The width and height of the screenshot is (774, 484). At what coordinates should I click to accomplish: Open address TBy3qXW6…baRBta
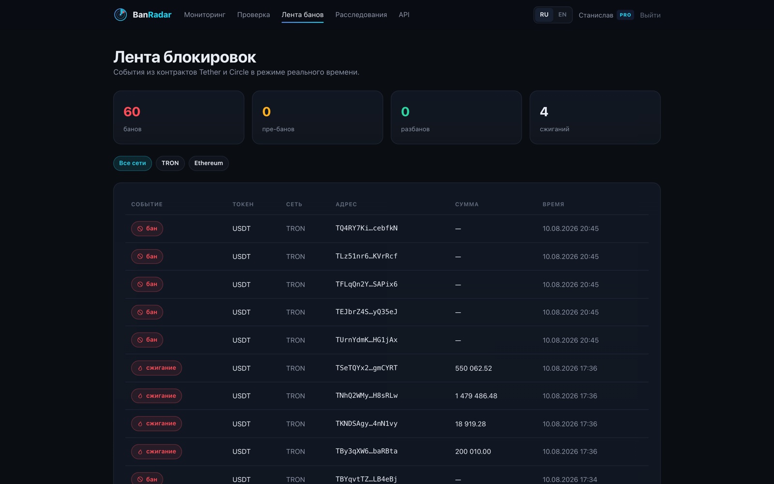pos(367,451)
